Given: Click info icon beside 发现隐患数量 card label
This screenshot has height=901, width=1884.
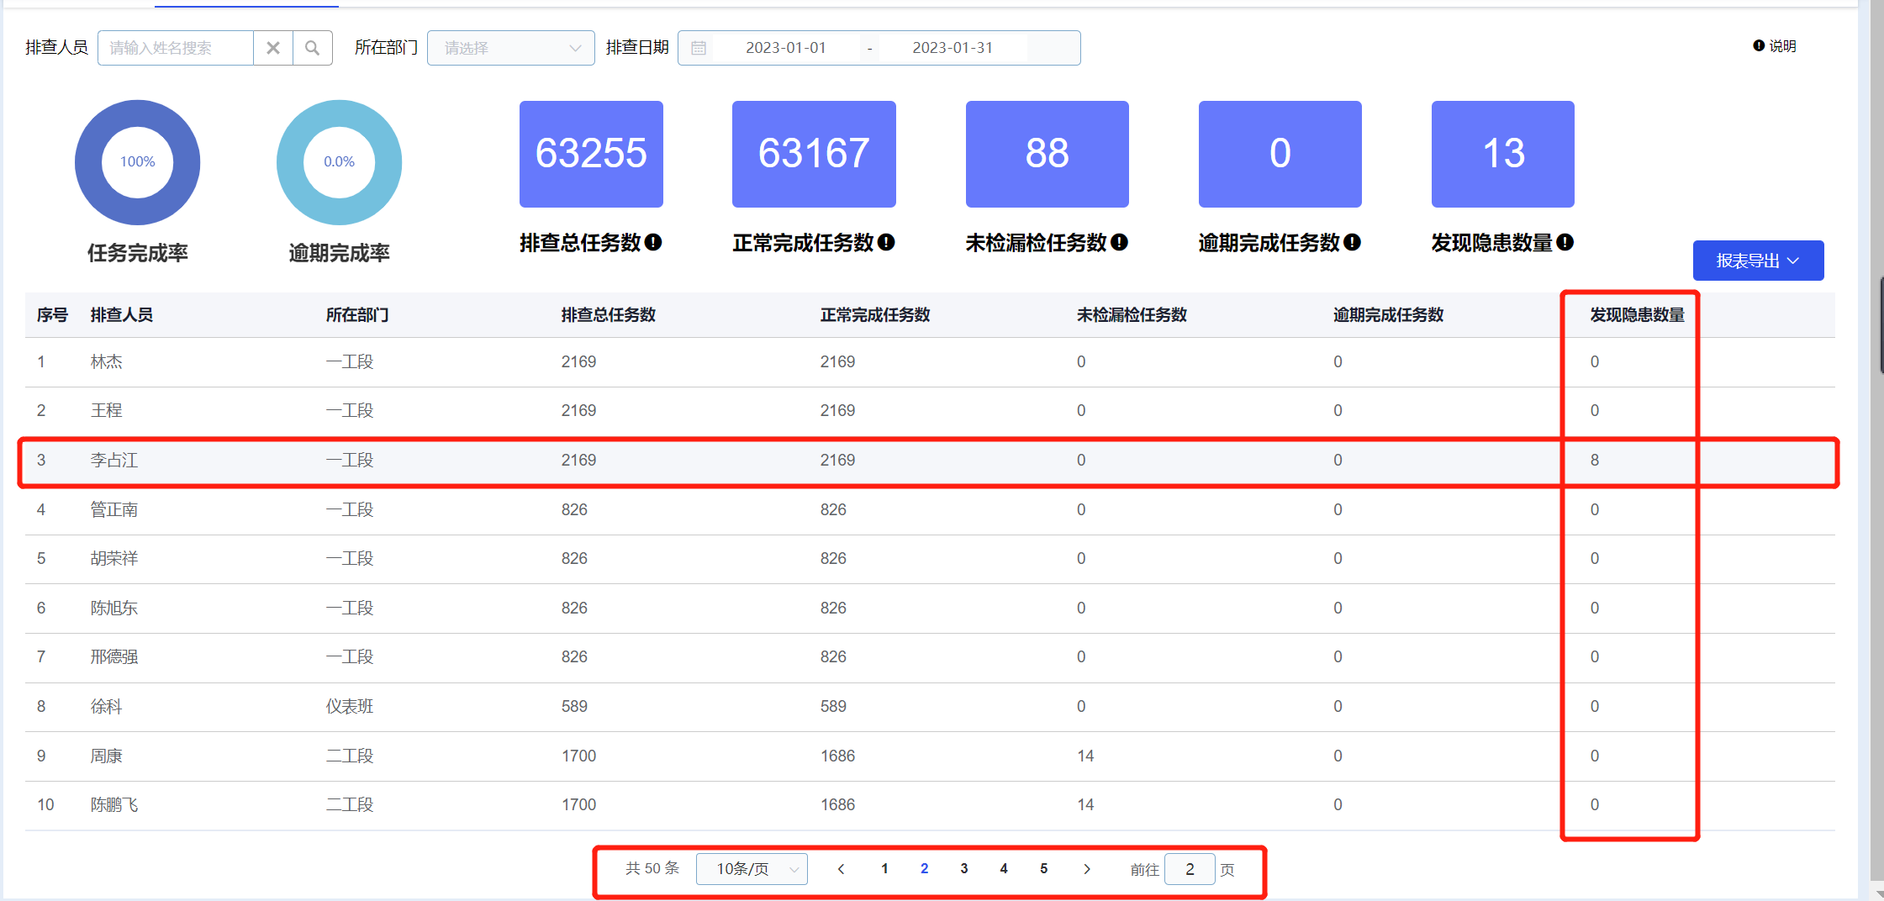Looking at the screenshot, I should point(1565,243).
